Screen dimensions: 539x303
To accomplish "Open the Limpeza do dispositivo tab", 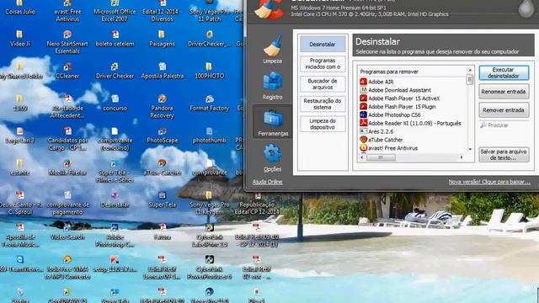I will pos(323,124).
